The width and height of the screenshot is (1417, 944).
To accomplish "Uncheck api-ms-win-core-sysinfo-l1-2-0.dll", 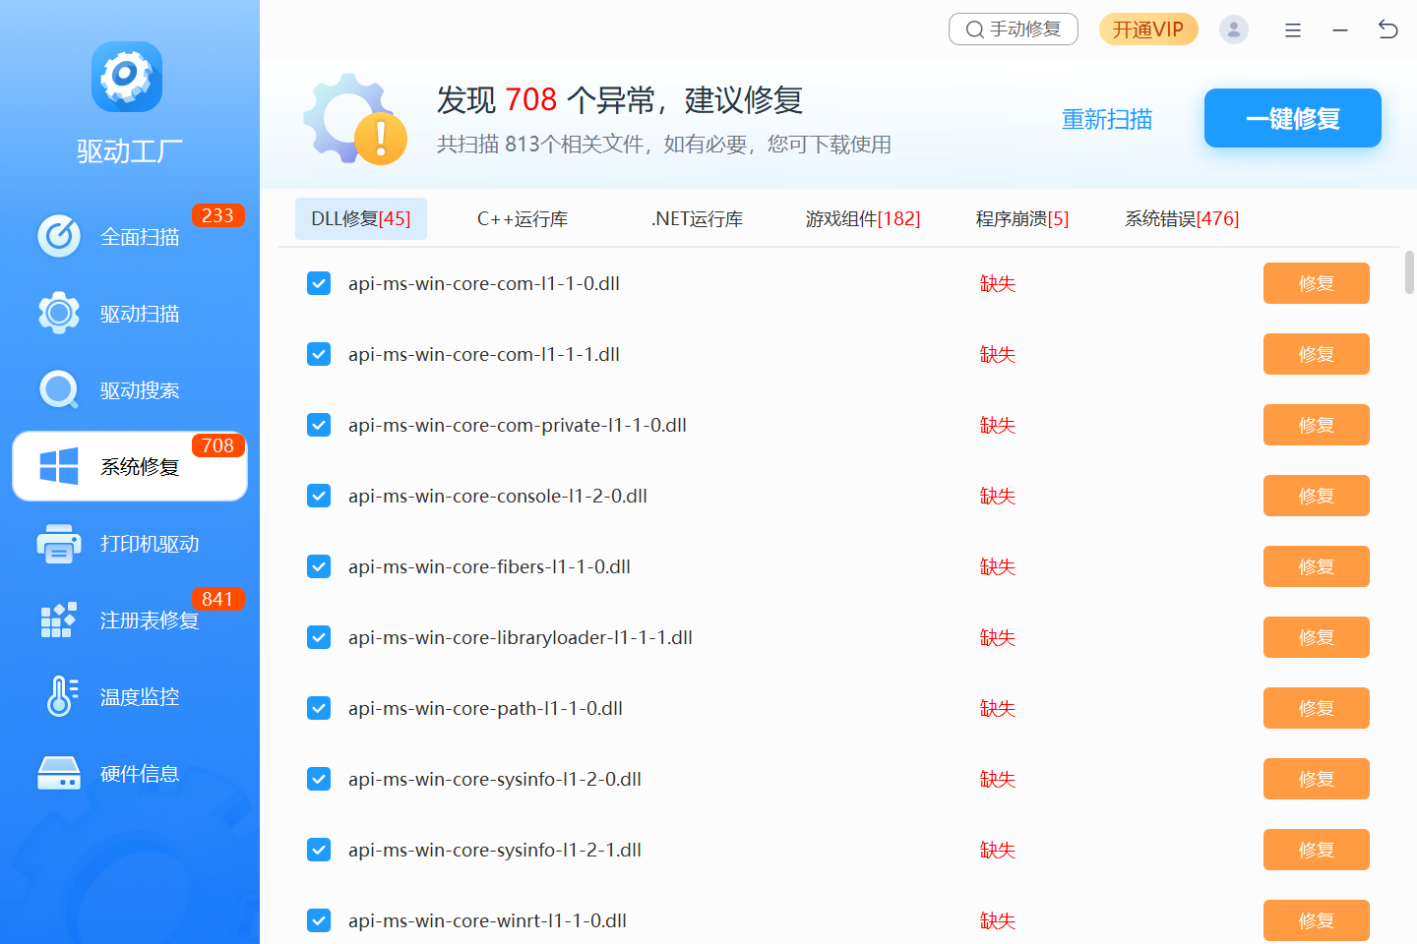I will tap(319, 779).
